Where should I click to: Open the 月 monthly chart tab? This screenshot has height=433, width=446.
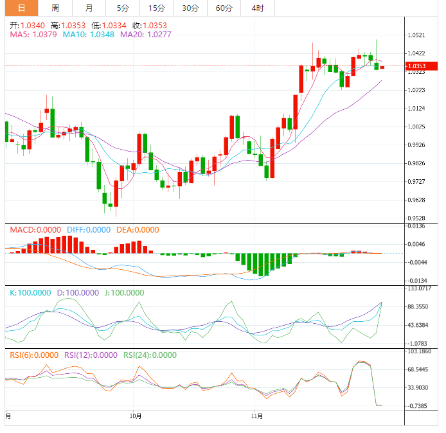[x=89, y=8]
